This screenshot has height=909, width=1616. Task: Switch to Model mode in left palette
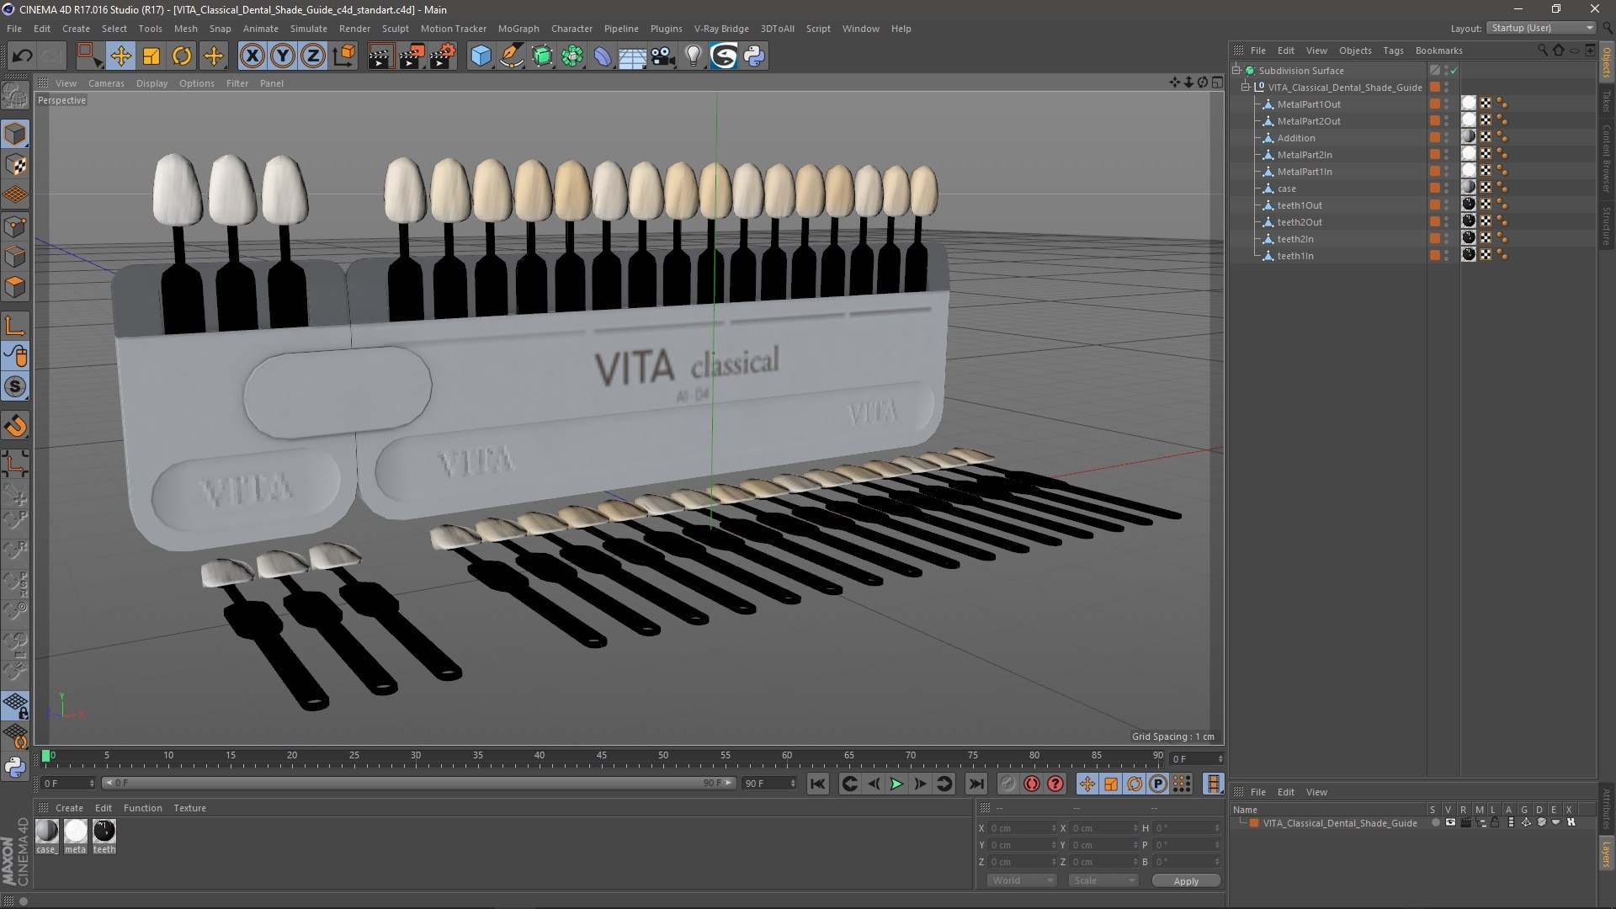pyautogui.click(x=15, y=134)
